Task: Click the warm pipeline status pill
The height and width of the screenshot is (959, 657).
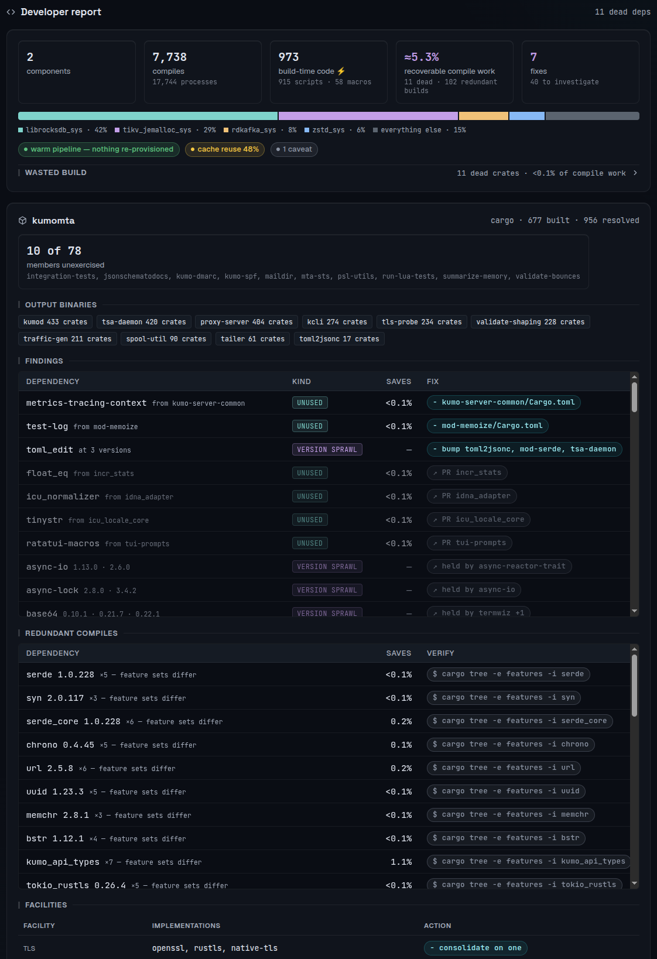Action: (99, 149)
